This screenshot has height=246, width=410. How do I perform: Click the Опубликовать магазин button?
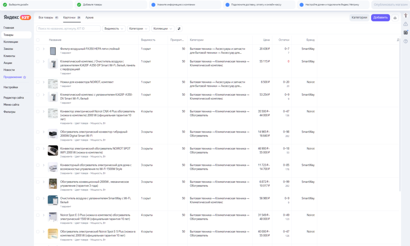390,4
